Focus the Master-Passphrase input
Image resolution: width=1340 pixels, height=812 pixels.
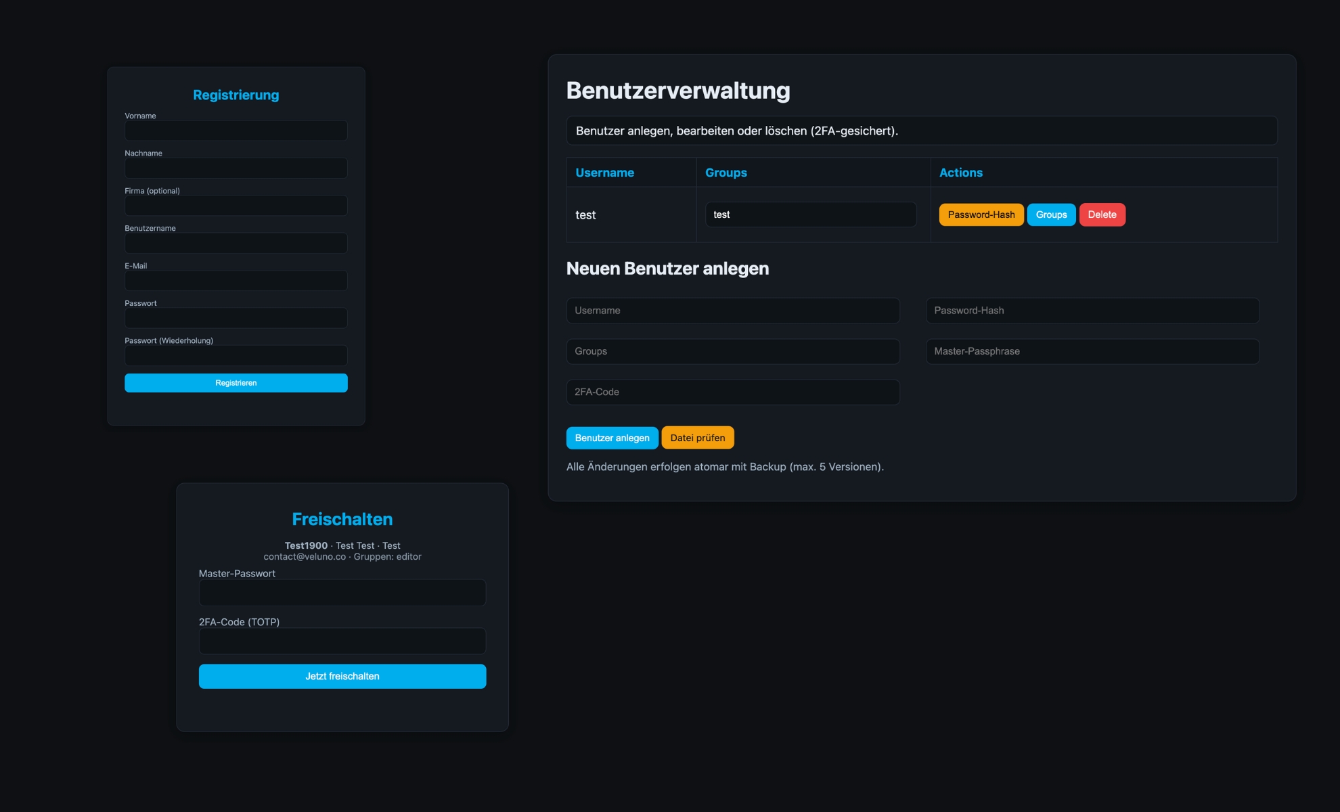point(1092,351)
